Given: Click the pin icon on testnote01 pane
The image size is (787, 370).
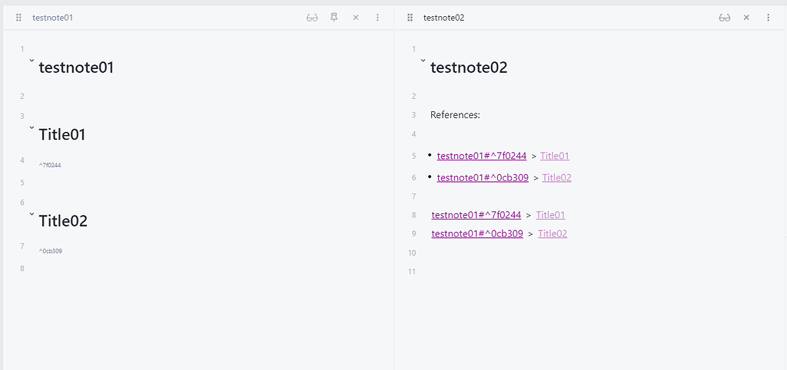Looking at the screenshot, I should 334,18.
